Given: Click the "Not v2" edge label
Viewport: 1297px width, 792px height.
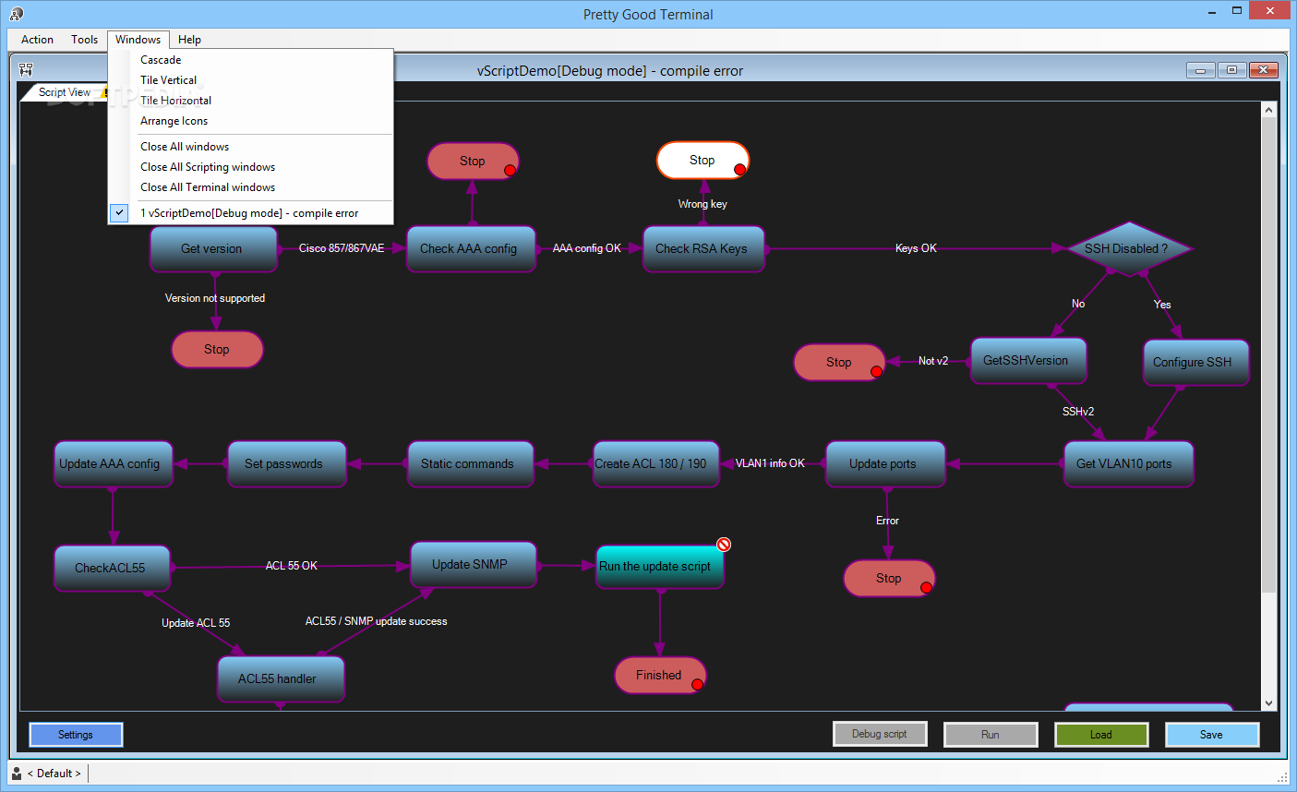Looking at the screenshot, I should point(933,361).
